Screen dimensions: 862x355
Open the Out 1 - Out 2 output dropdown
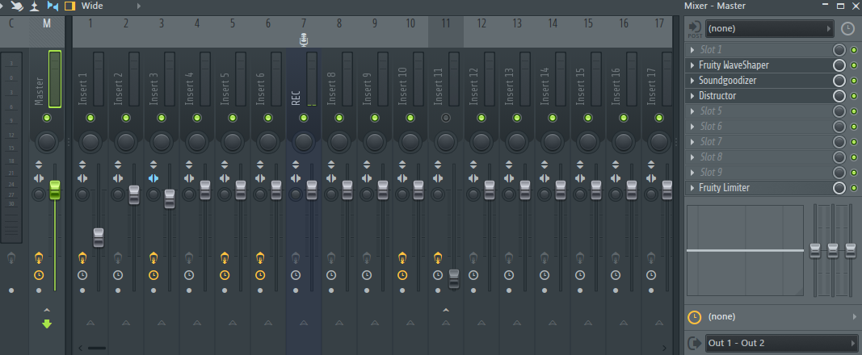coord(780,343)
